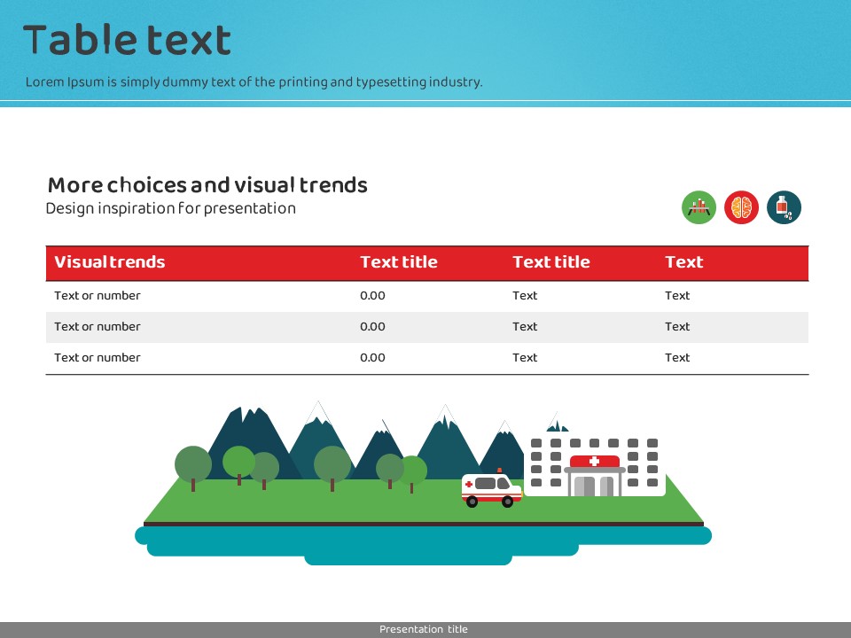Click last column "Text" cell in bottom row
851x638 pixels.
(x=677, y=358)
